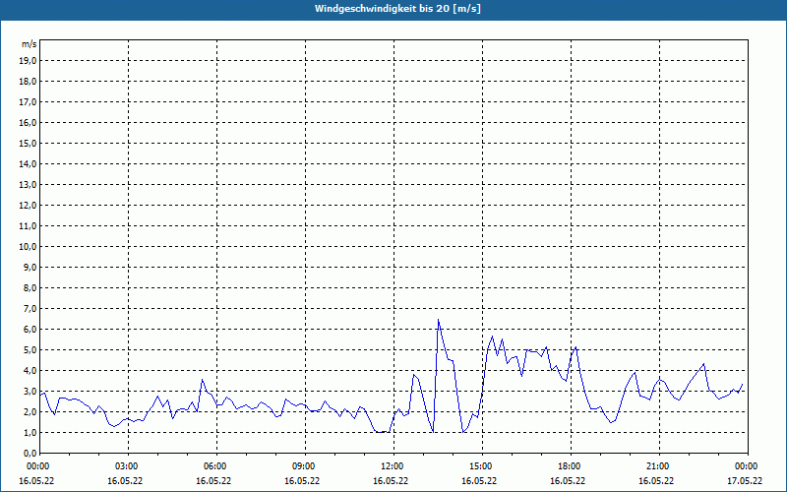Select the "5,0" y-axis value
787x492 pixels.
(30, 350)
